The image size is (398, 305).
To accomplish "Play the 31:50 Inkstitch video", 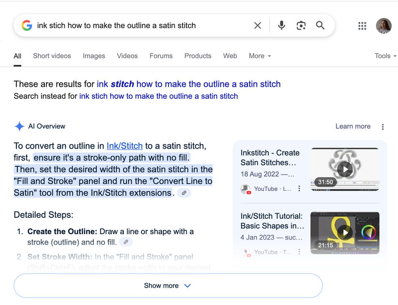I will coord(345,169).
